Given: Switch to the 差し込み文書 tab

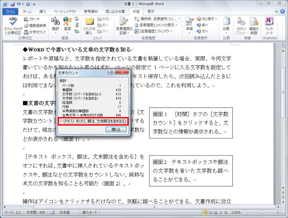Looking at the screenshot, I should tap(115, 12).
